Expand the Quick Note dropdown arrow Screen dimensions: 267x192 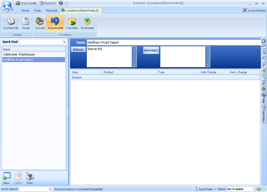(215, 189)
